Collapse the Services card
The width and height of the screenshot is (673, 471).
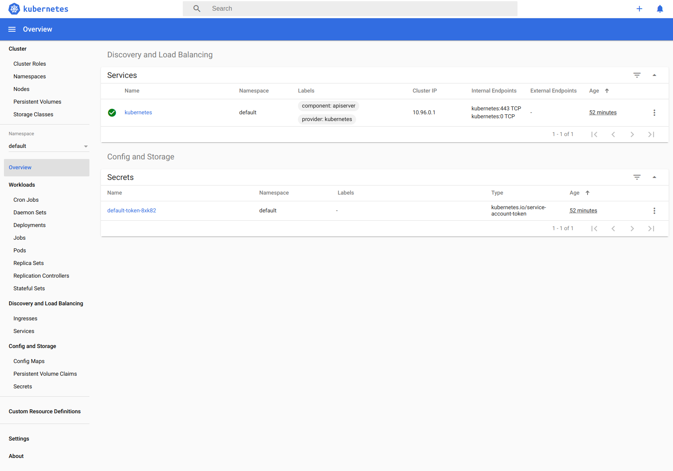(x=654, y=75)
